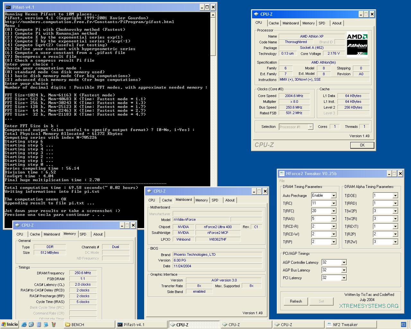Switch to NF2 Tweaker in the taskbar
The image size is (411, 329).
point(350,325)
